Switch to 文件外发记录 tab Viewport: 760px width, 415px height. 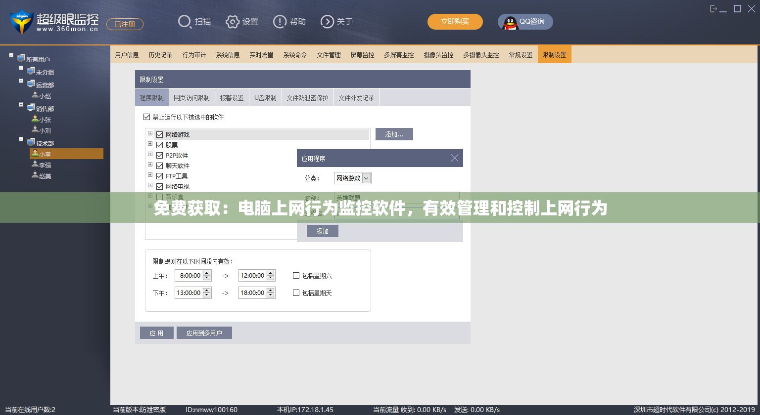(357, 98)
